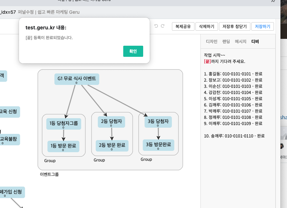
Task: Open the 랜딩 tab
Action: [226, 41]
